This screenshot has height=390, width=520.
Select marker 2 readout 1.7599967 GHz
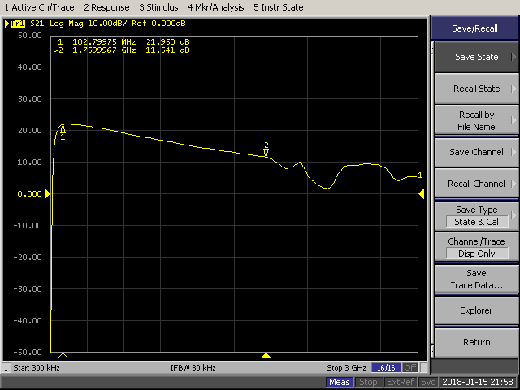[104, 50]
